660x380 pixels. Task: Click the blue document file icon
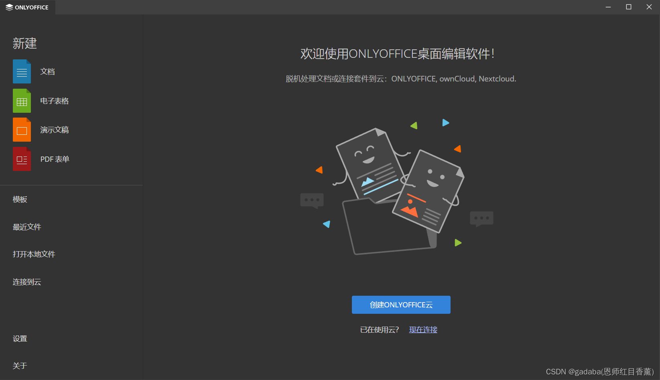22,71
